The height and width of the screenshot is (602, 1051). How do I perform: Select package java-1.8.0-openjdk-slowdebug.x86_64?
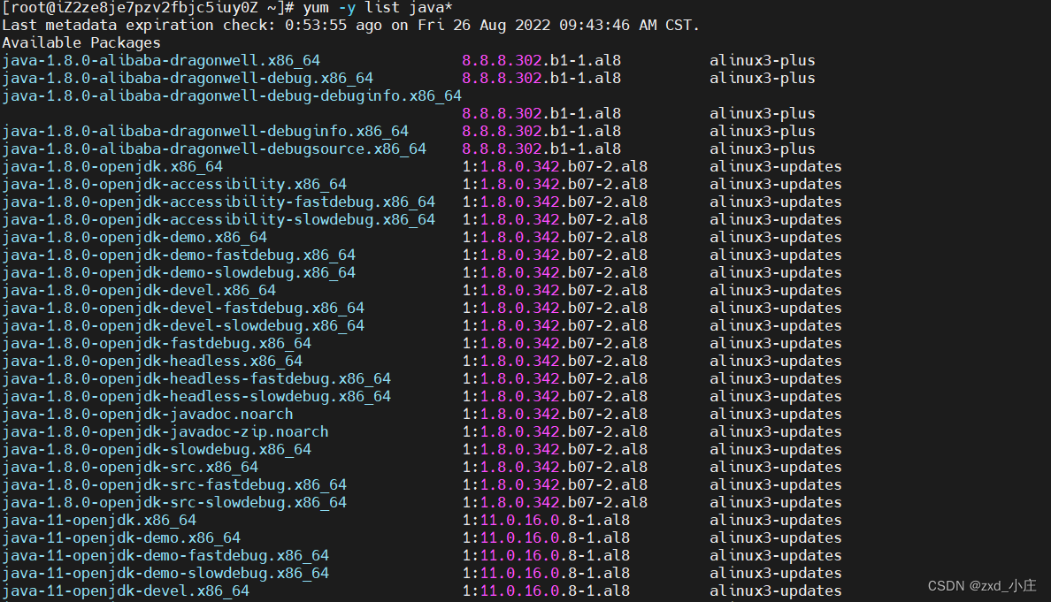point(157,449)
